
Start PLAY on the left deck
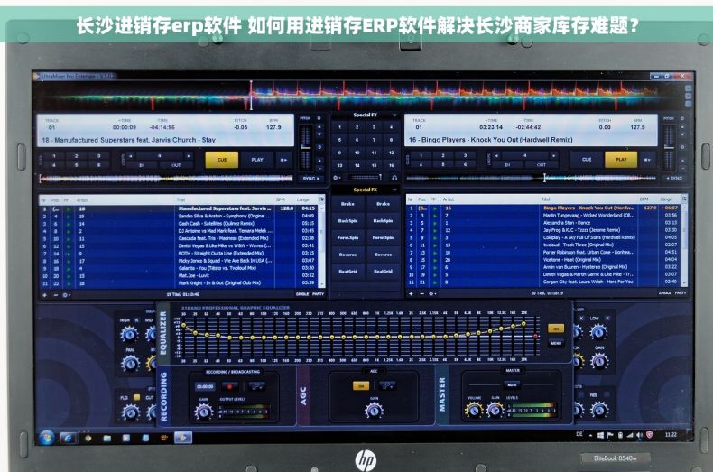click(x=257, y=160)
